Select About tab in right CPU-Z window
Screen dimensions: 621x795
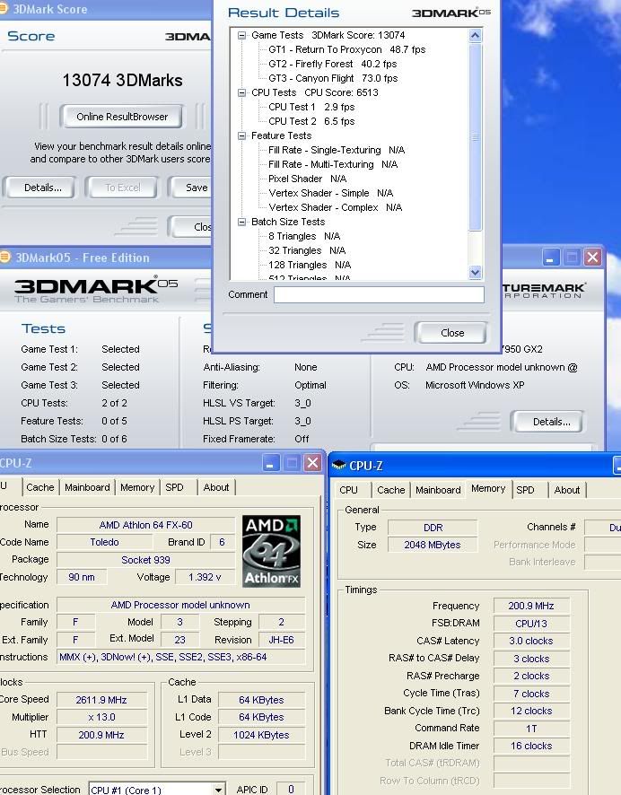[567, 490]
